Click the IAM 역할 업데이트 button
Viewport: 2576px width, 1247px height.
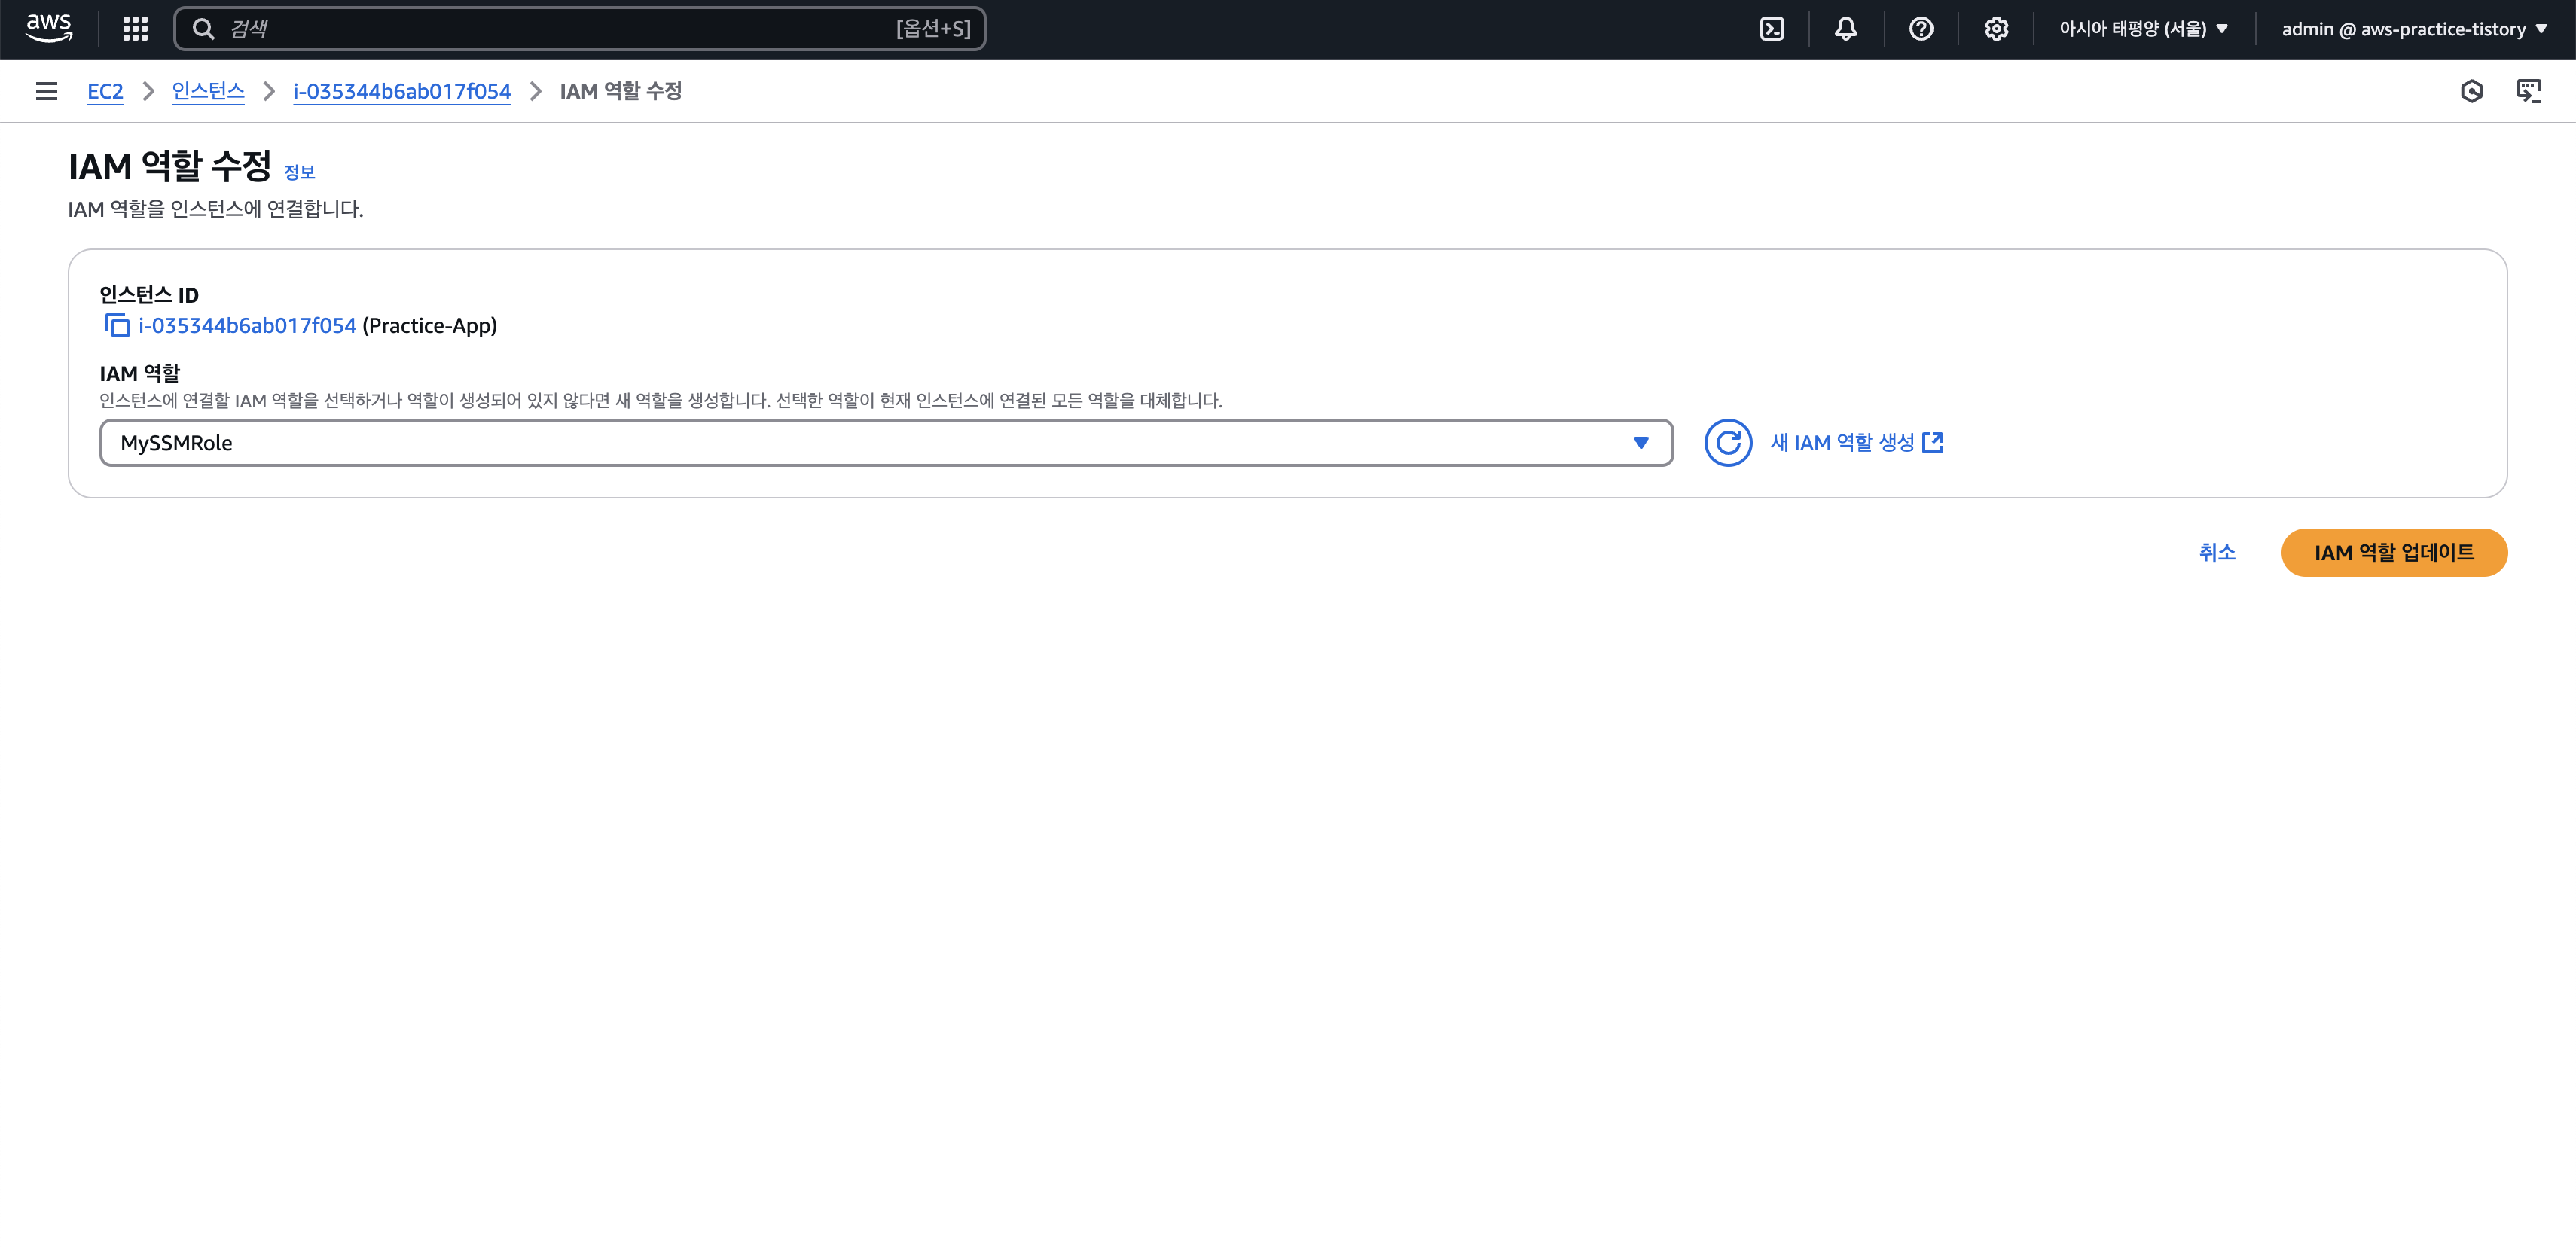click(x=2393, y=552)
